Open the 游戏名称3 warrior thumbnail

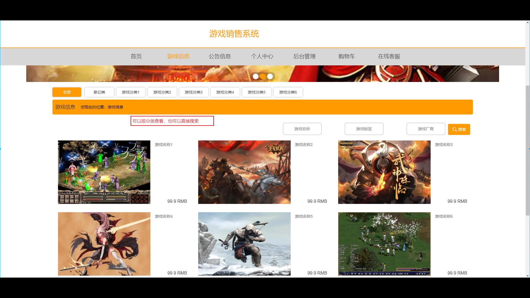coord(384,172)
